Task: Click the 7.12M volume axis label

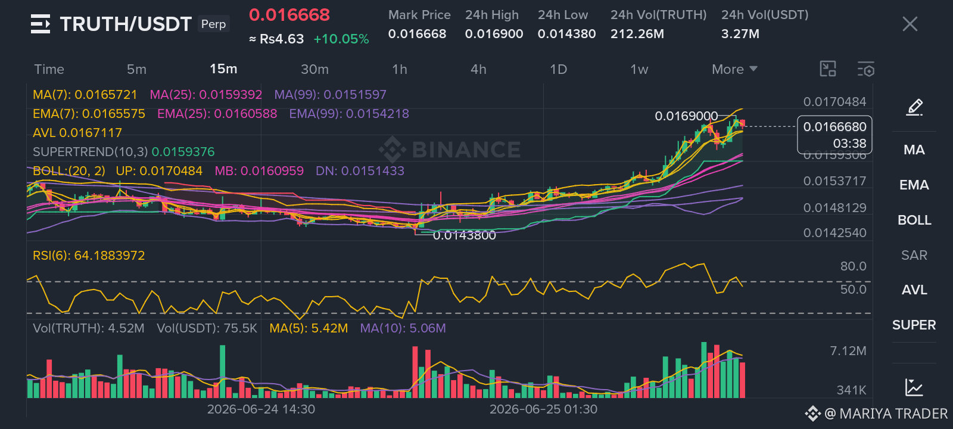Action: 848,351
